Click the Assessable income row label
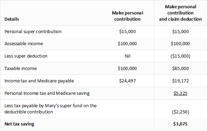The image size is (207, 131). pos(24,44)
